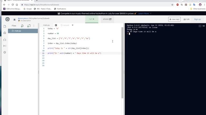206x115 pixels.
Task: Open the BBC Radio 4 Today bookmark
Action: pyautogui.click(x=42, y=9)
